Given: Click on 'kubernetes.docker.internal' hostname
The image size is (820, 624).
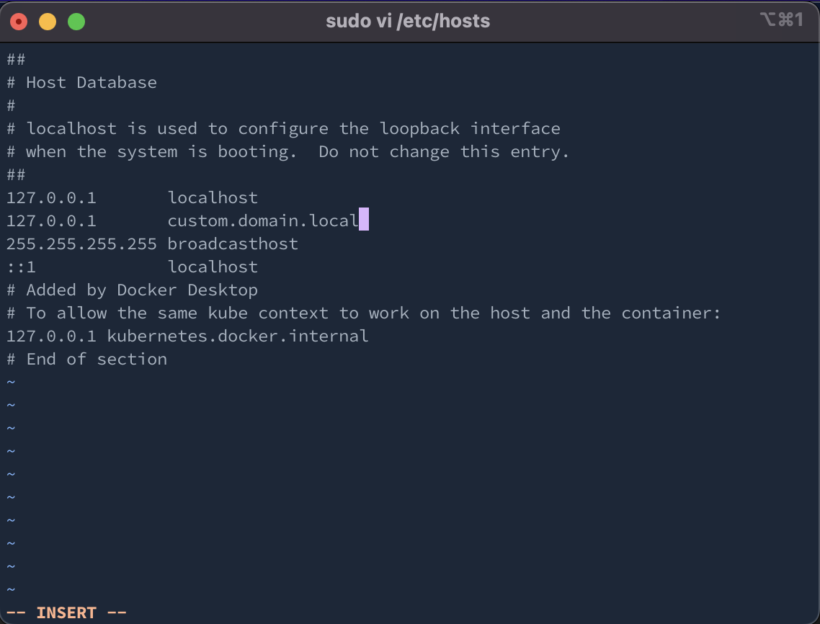Looking at the screenshot, I should coord(238,336).
